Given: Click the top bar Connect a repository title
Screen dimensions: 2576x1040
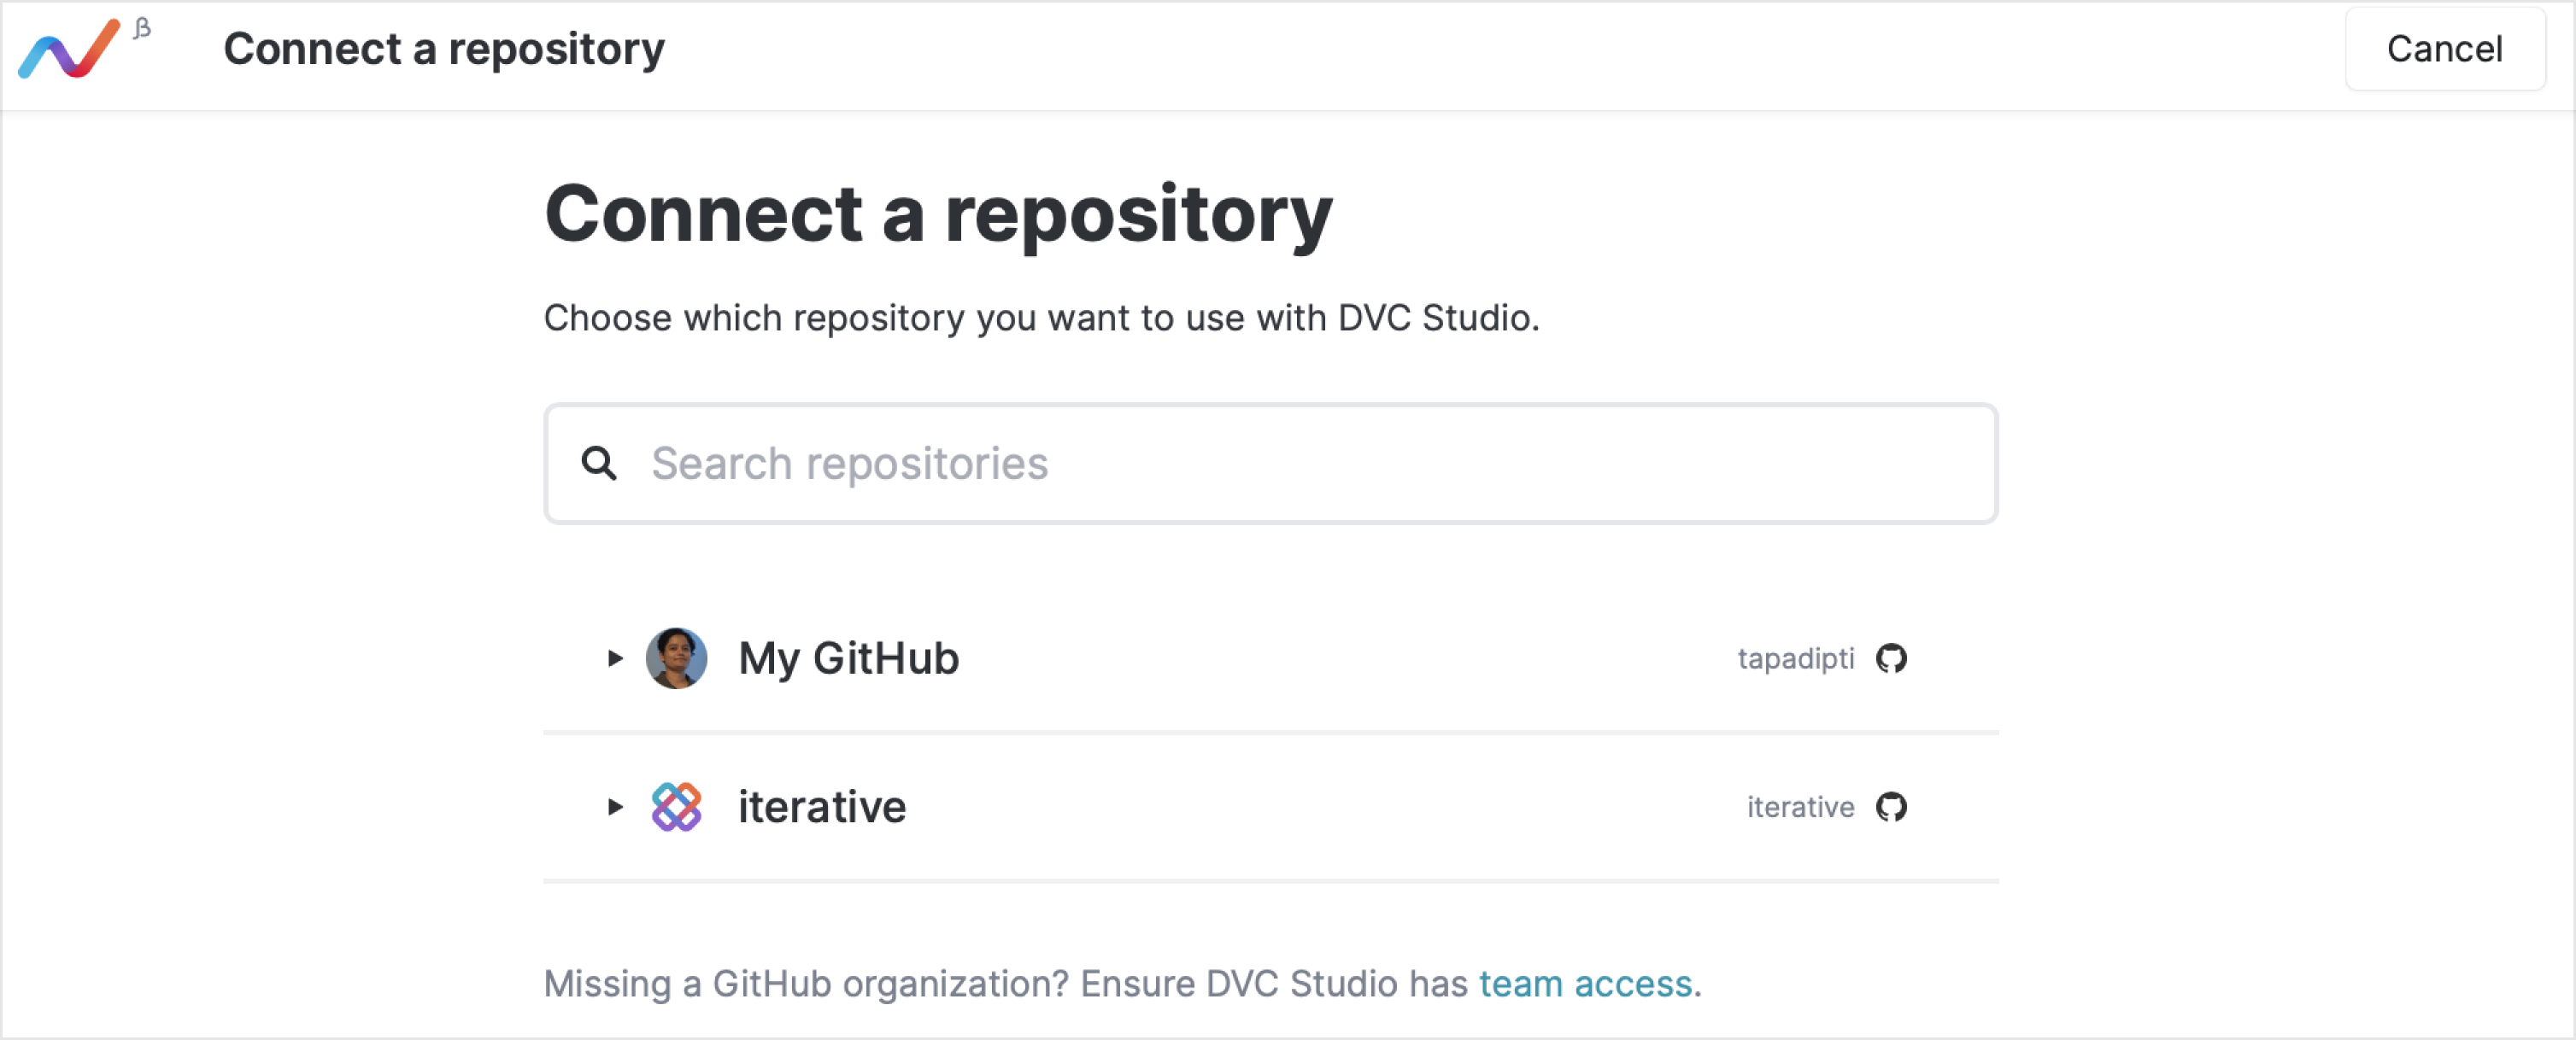Looking at the screenshot, I should [x=444, y=49].
